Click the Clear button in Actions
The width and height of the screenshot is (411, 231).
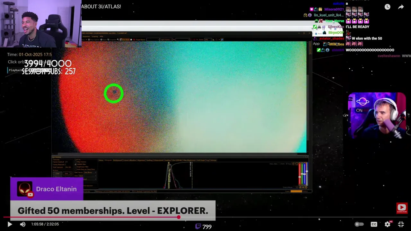coord(57,173)
